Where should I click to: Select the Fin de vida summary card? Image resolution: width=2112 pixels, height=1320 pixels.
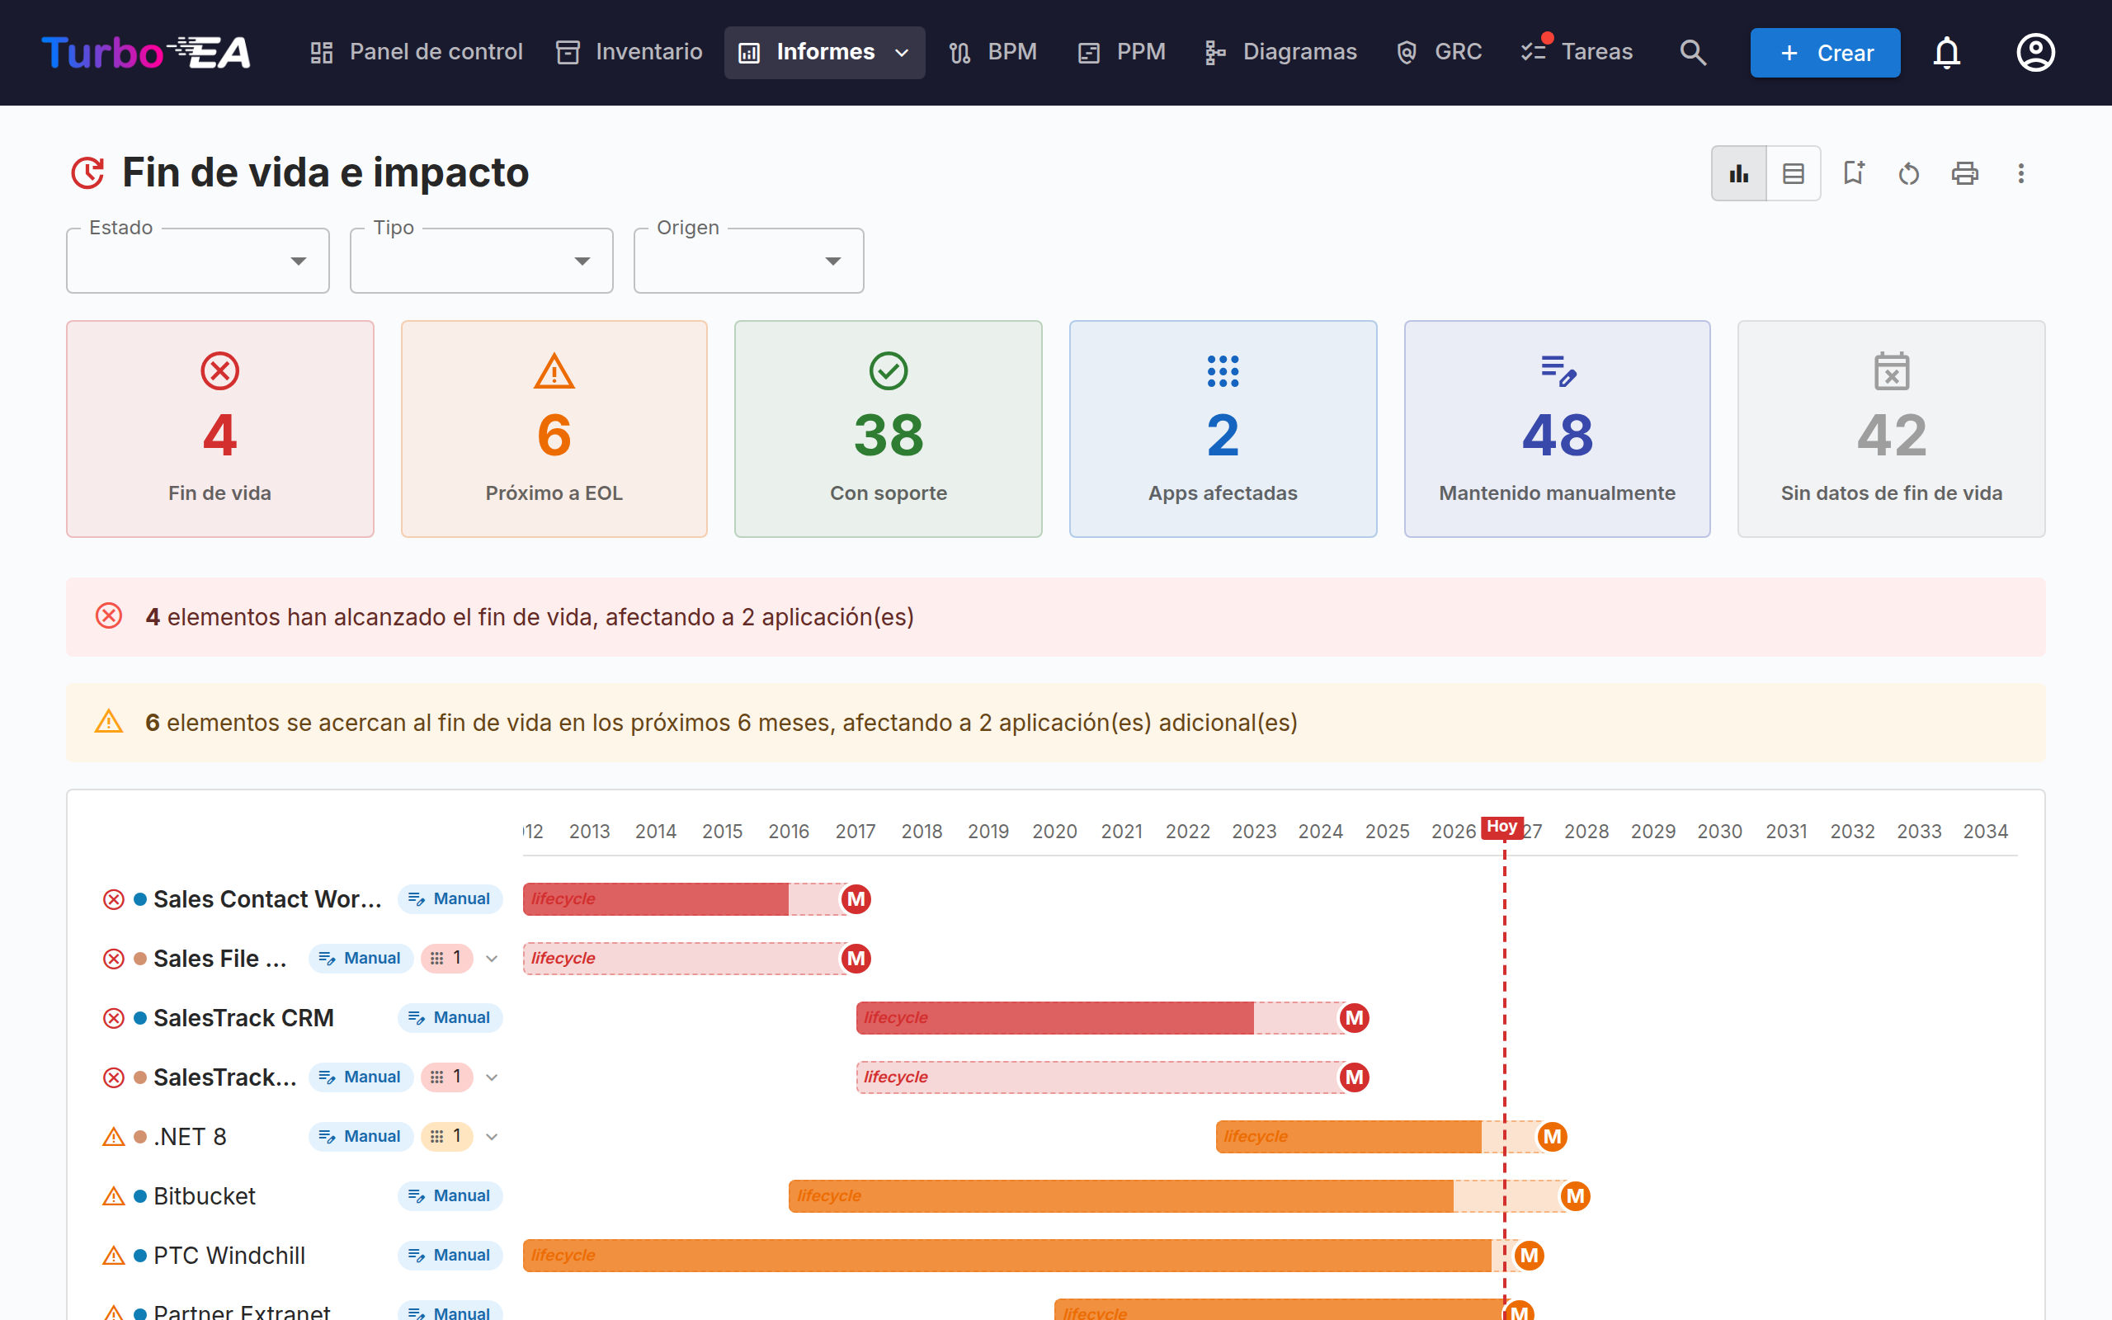(220, 429)
